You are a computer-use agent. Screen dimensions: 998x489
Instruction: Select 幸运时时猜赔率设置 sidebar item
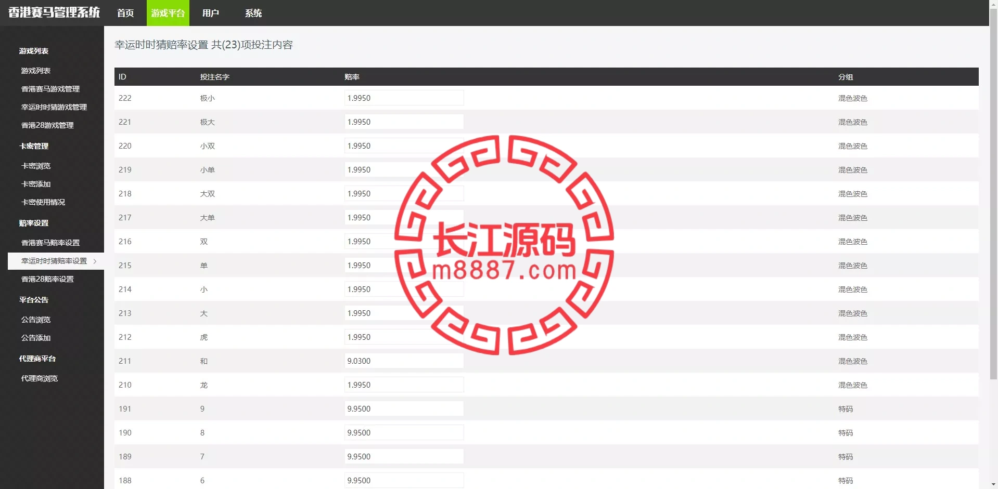(x=56, y=261)
